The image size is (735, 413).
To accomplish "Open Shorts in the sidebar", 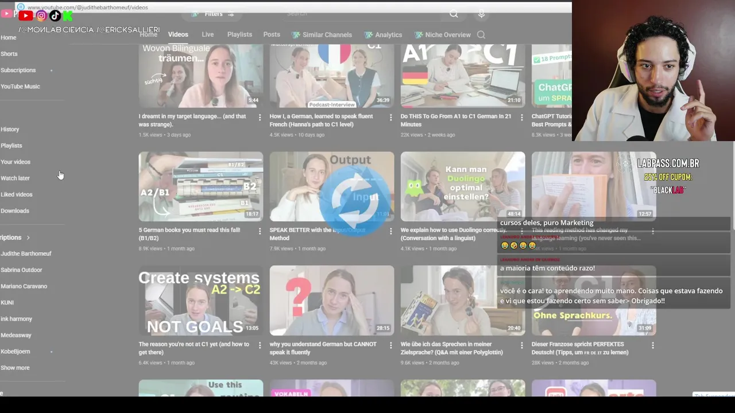I will click(9, 54).
